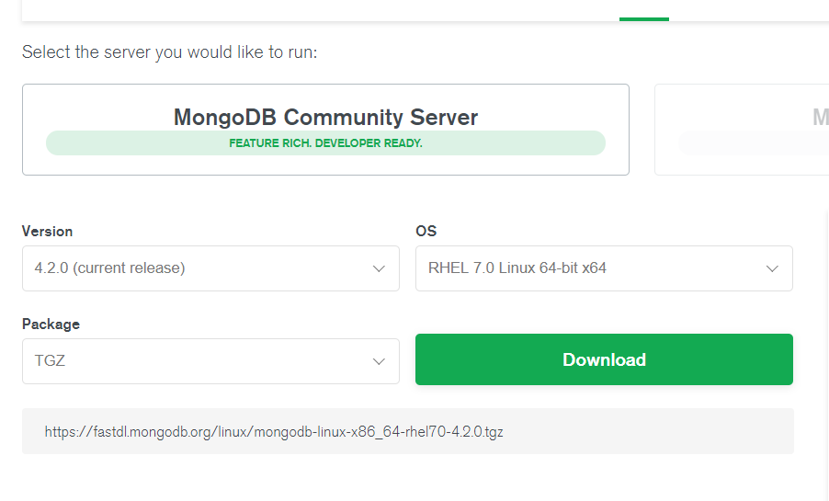
Task: Click the active tab with green underline
Action: click(x=643, y=11)
